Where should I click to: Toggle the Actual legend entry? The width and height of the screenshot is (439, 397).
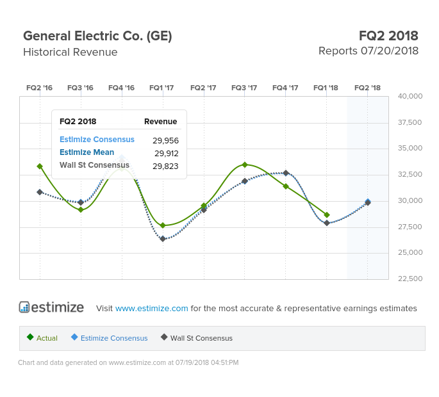(42, 337)
